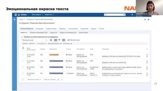163x91 pixels.
Task: Open the Kanban board subtab
Action: pyautogui.click(x=83, y=33)
